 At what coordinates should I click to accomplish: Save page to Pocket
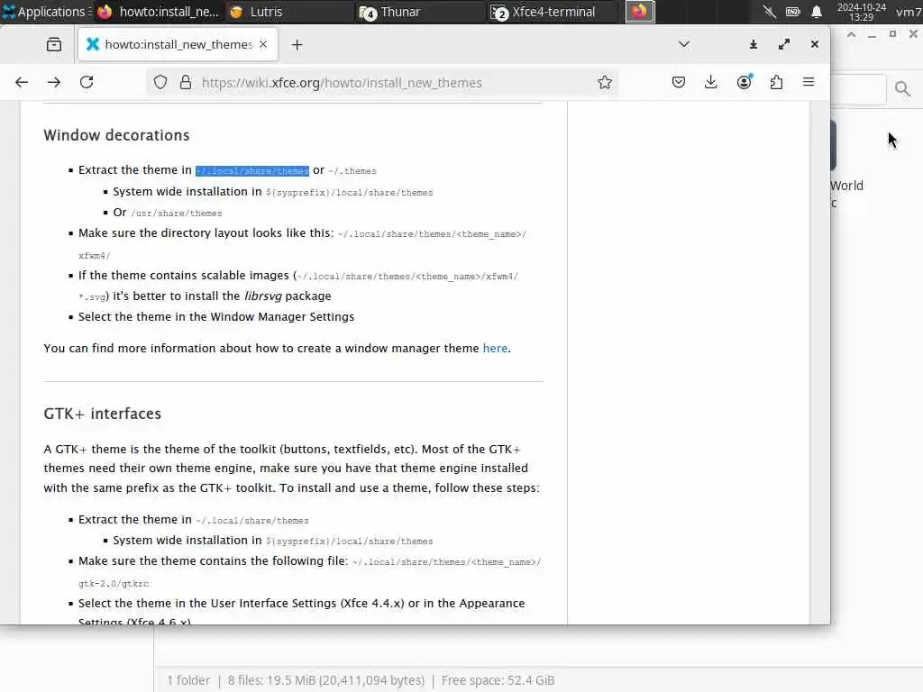678,82
